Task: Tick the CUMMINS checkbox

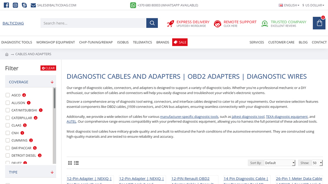Action: [x=8, y=140]
